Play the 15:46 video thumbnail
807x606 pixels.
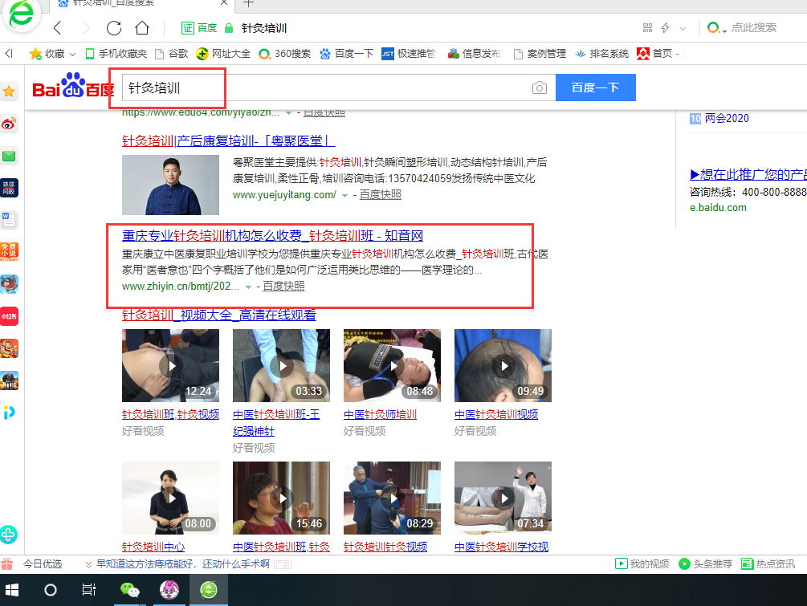[x=281, y=498]
